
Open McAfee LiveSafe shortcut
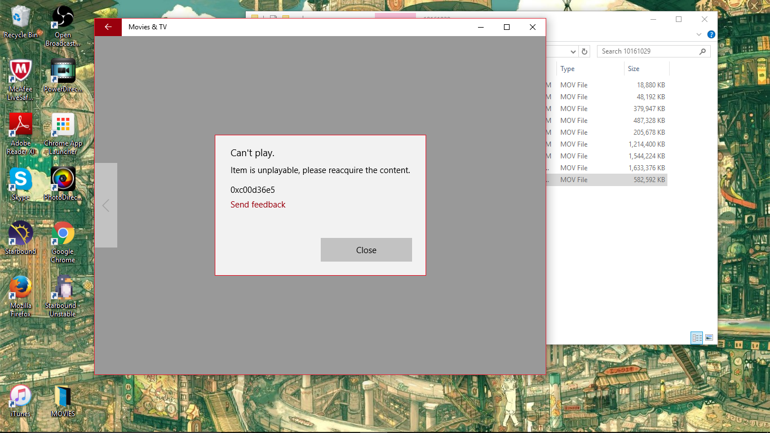21,80
